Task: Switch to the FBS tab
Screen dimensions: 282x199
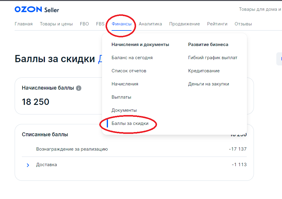Action: (x=100, y=24)
